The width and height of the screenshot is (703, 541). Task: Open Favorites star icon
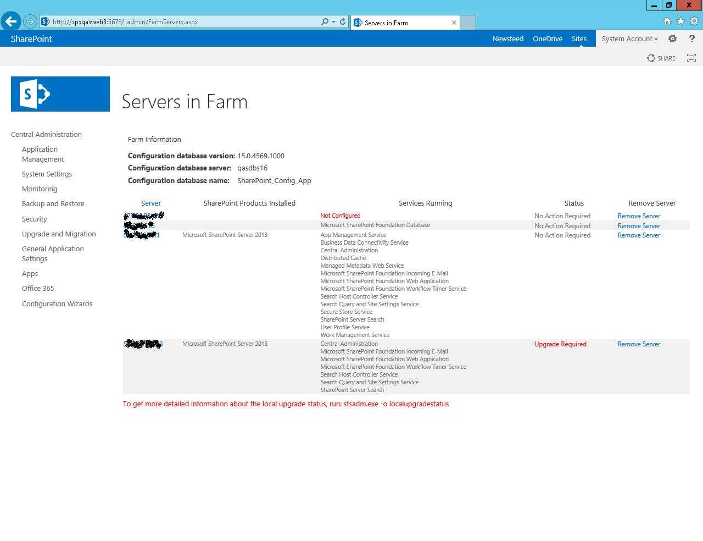[x=680, y=21]
